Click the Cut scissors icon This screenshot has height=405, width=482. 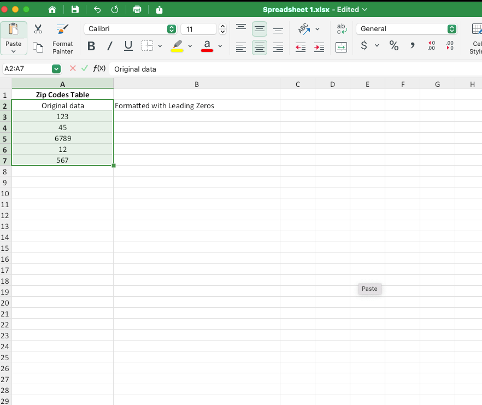click(x=37, y=28)
